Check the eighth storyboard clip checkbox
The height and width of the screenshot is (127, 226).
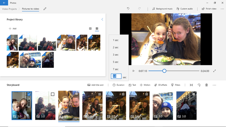coord(193,94)
